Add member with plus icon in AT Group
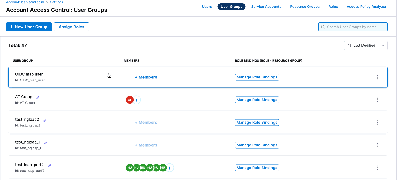Image resolution: width=397 pixels, height=180 pixels. [x=137, y=100]
